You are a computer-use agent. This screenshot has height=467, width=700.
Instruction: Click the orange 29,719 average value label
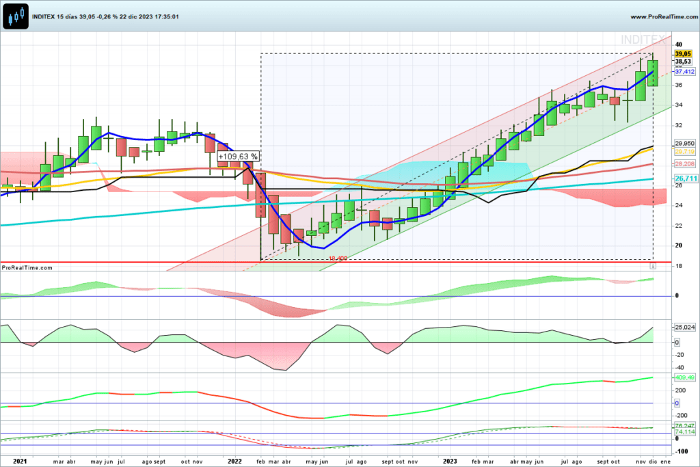(x=684, y=152)
